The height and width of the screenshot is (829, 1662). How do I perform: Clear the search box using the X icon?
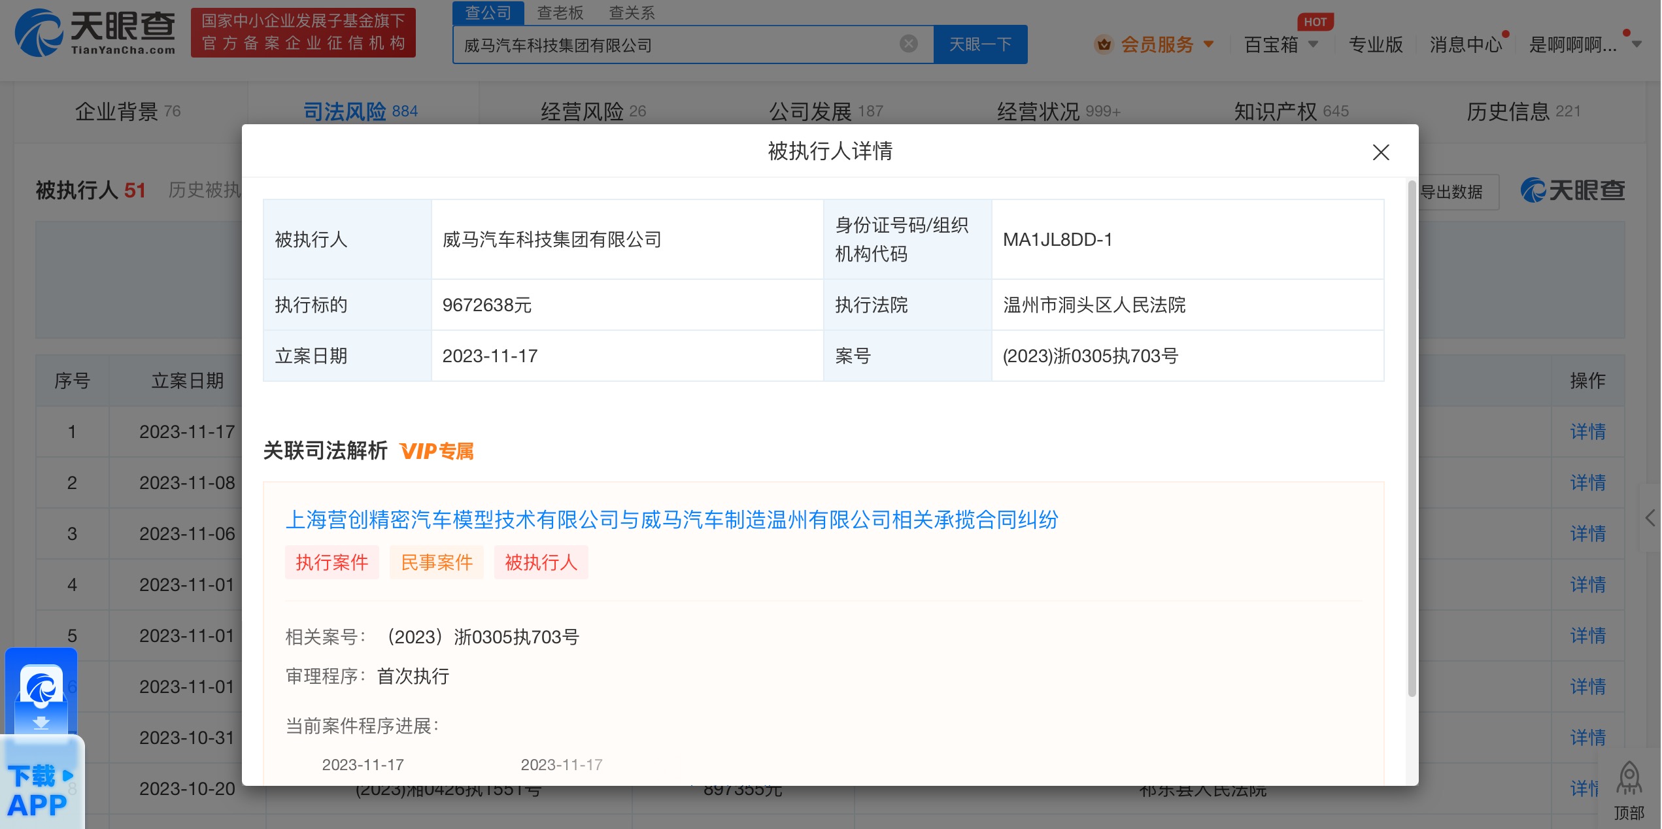pos(907,43)
